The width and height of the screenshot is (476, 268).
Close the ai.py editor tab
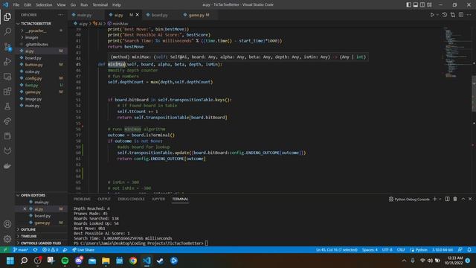(x=137, y=15)
